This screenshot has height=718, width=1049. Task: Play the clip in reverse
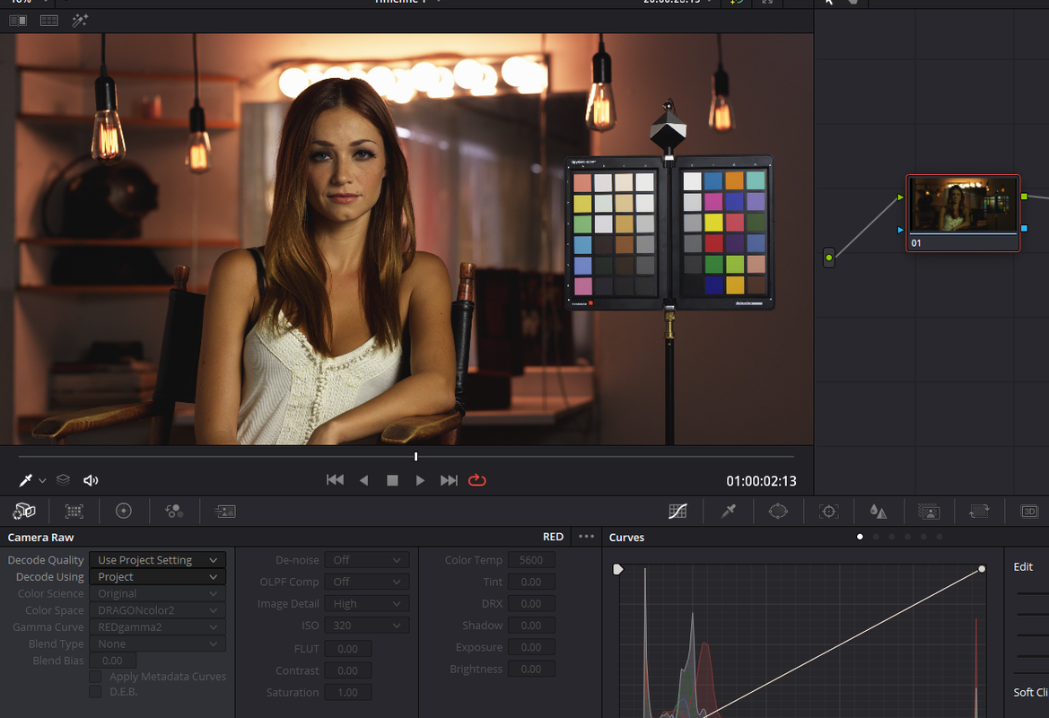[364, 480]
